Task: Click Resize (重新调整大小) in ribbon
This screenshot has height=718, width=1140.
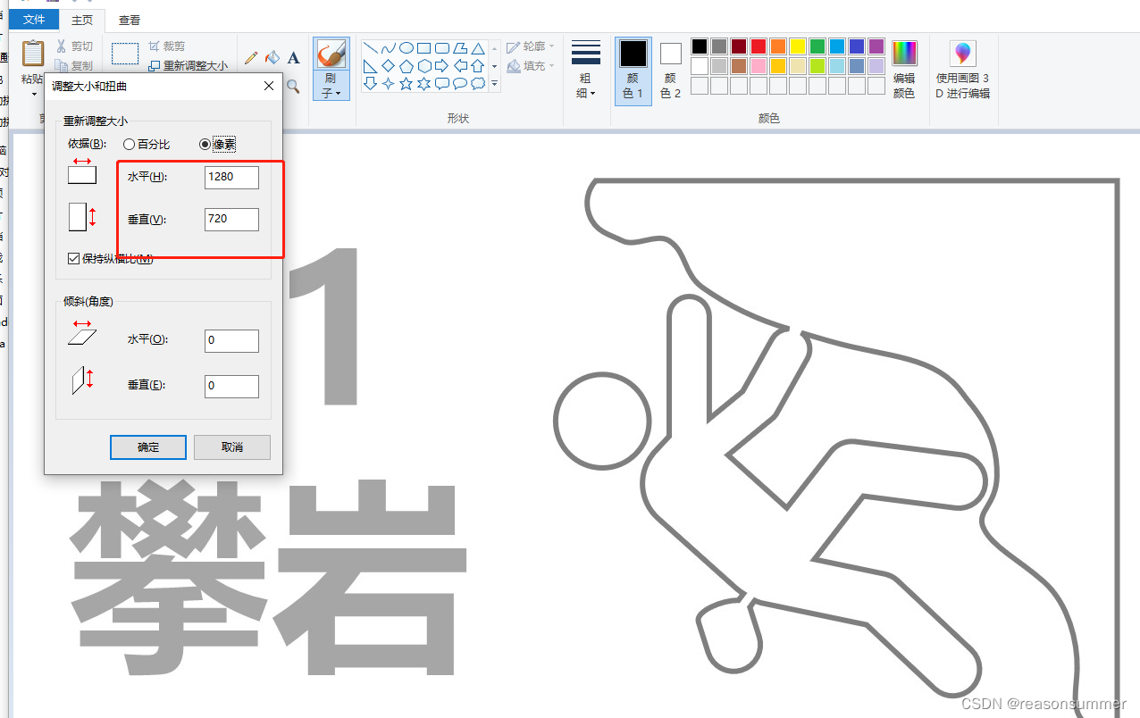Action: 188,65
